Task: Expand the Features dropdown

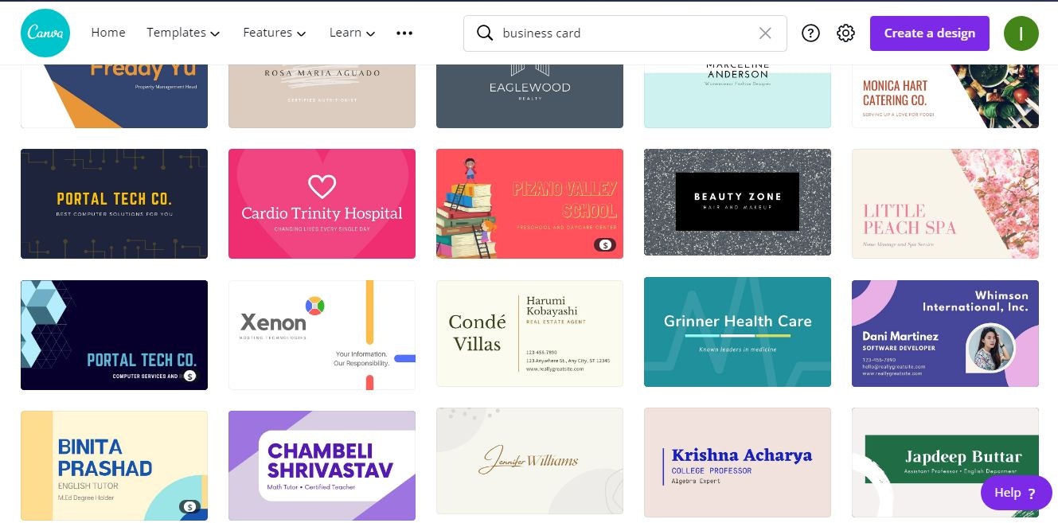Action: [275, 33]
